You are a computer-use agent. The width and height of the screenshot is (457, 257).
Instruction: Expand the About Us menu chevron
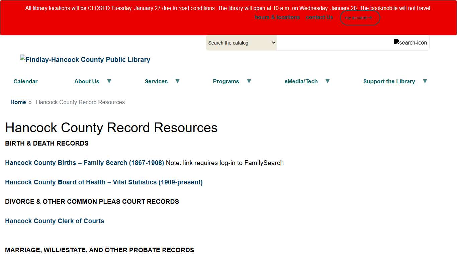pos(109,81)
